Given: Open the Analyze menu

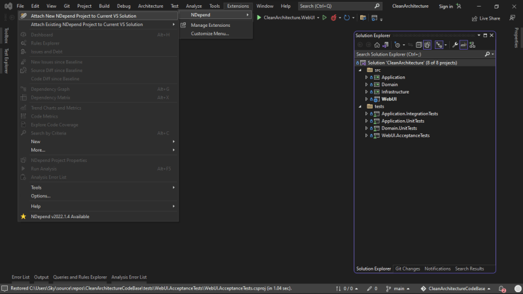Looking at the screenshot, I should coord(194,6).
